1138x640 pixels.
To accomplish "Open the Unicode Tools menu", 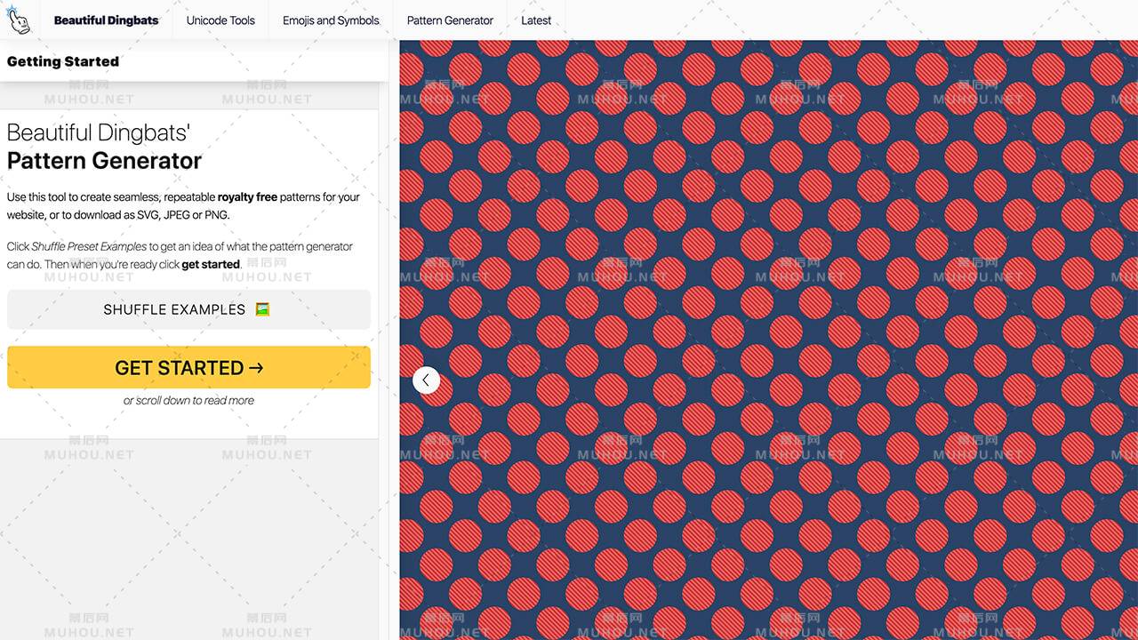I will tap(220, 20).
